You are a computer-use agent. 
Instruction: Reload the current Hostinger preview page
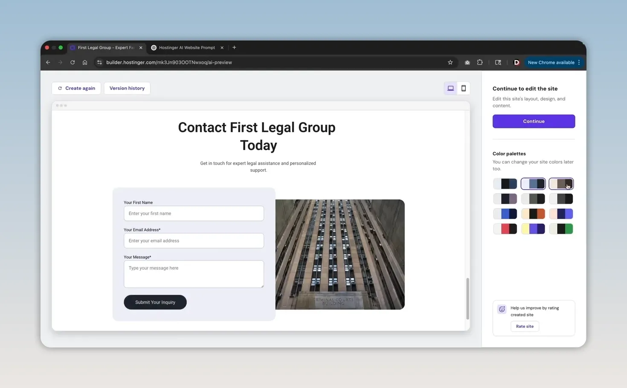(73, 62)
